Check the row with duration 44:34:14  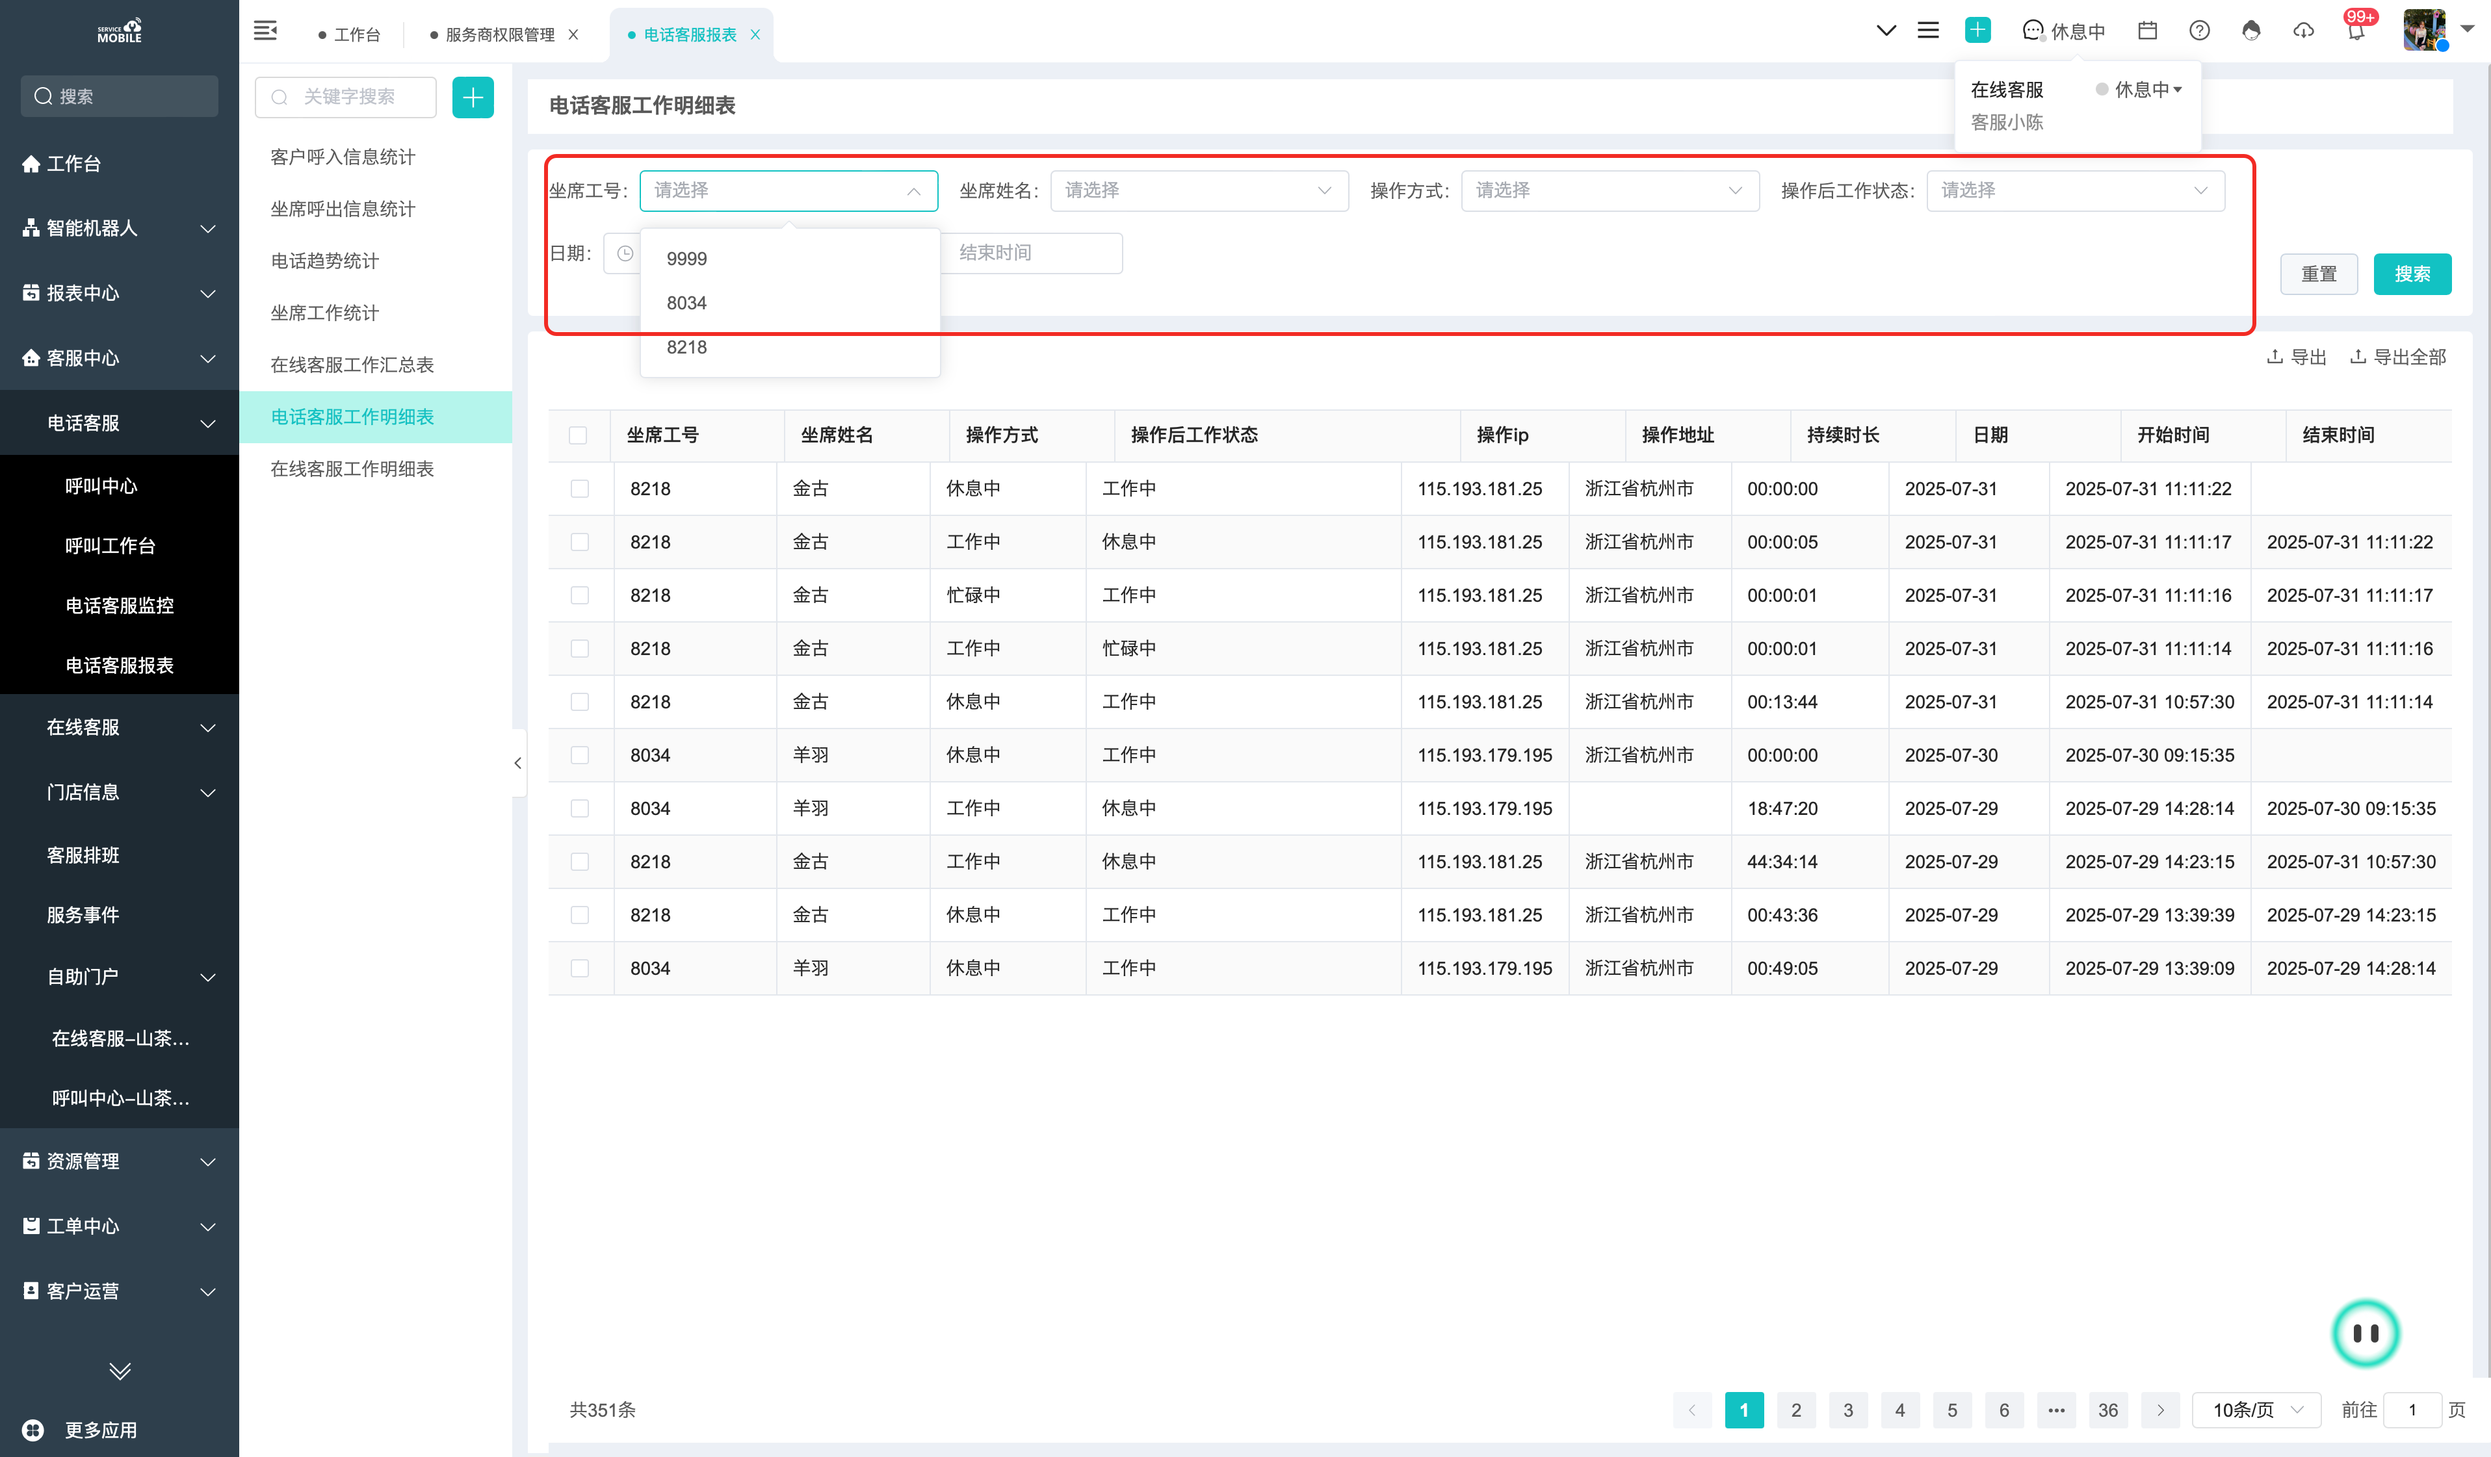click(x=579, y=862)
